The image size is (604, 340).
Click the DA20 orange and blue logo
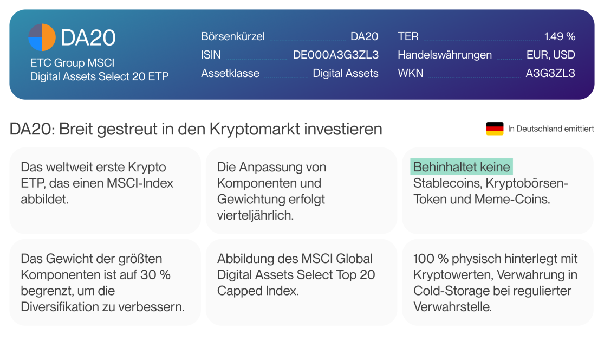(x=42, y=37)
